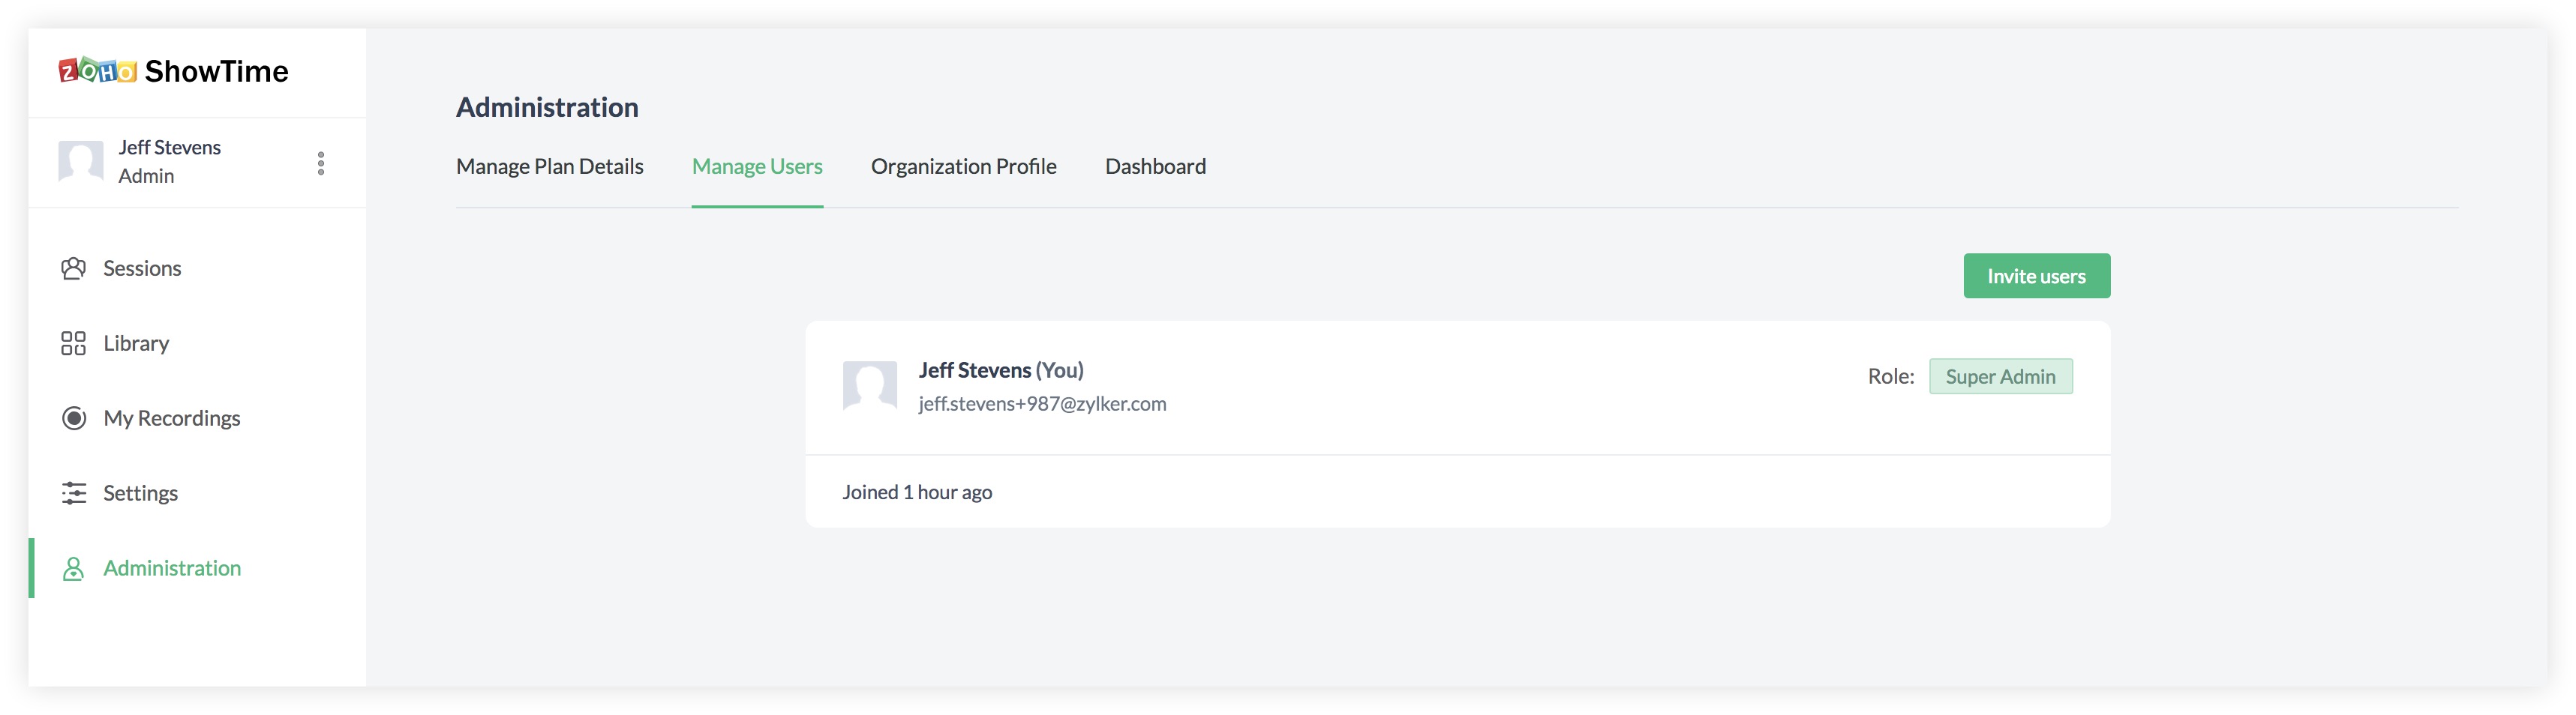Click the Library grid icon
The image size is (2576, 715).
(x=73, y=343)
